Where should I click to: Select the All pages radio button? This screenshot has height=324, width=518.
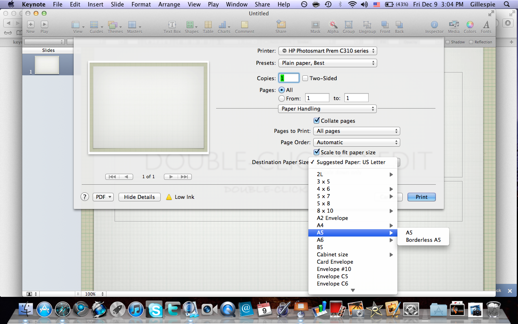pos(282,90)
